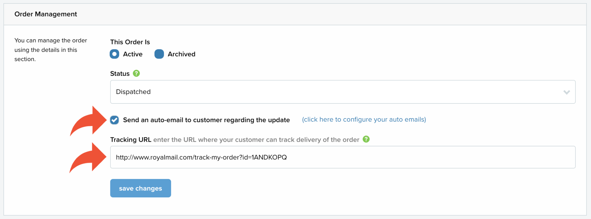Click the red arrow pointing at the Tracking URL field
This screenshot has height=219, width=591.
click(x=88, y=158)
